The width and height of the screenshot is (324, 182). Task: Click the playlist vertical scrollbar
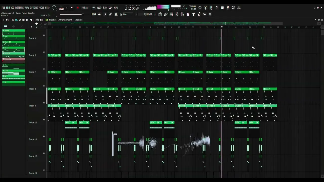point(322,32)
